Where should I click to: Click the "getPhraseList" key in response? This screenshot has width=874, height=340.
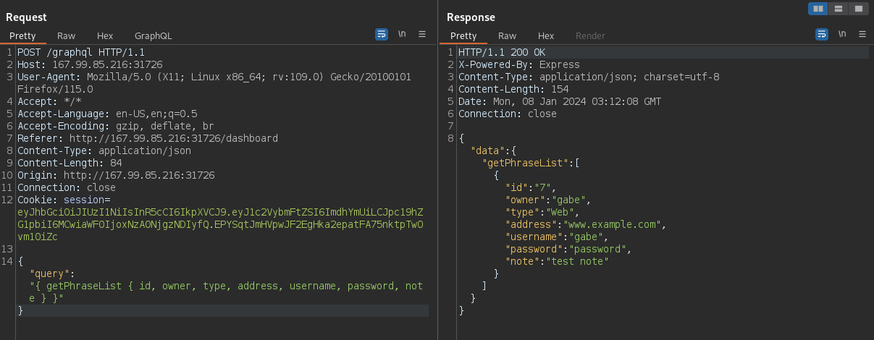525,163
